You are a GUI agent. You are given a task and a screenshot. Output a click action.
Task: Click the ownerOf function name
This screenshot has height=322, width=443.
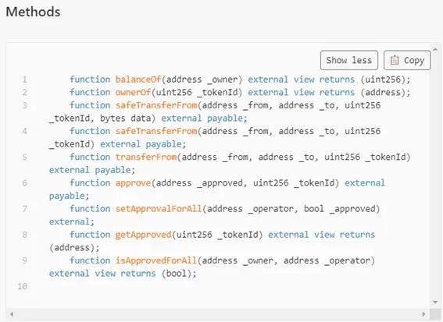pyautogui.click(x=133, y=92)
